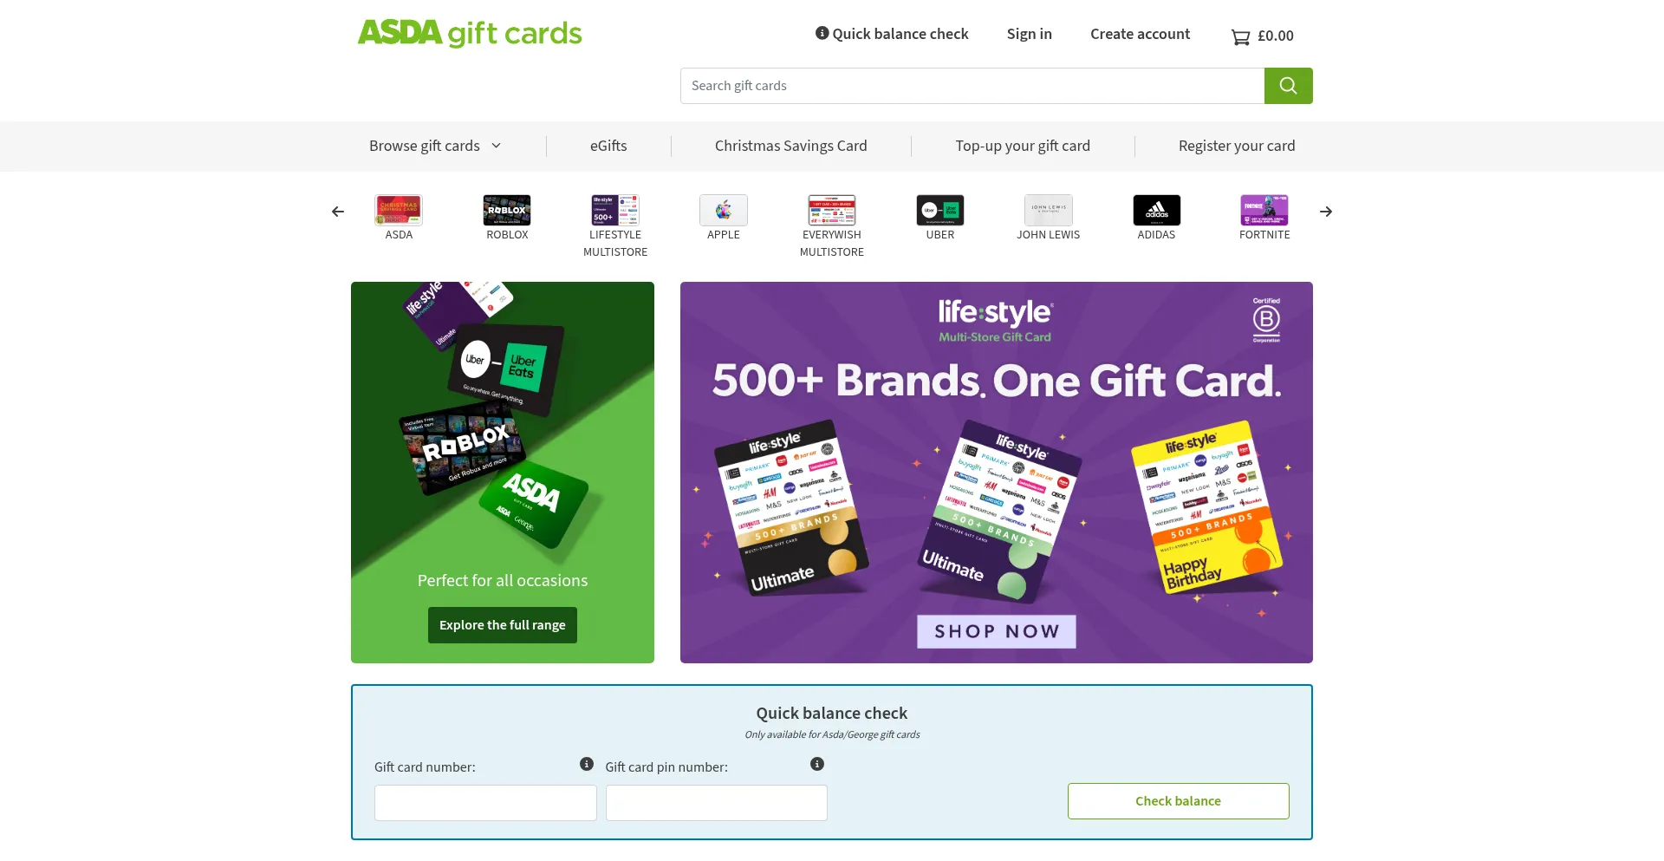Select the Uber gift card icon
The height and width of the screenshot is (861, 1664).
click(x=940, y=211)
